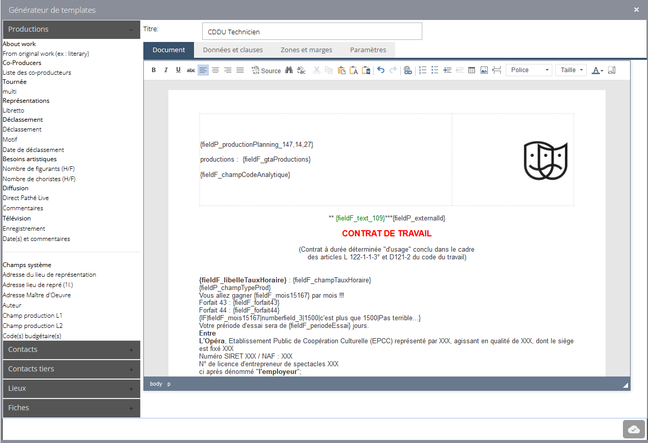Screen dimensions: 648x443
Task: Open the text color picker
Action: (x=597, y=70)
